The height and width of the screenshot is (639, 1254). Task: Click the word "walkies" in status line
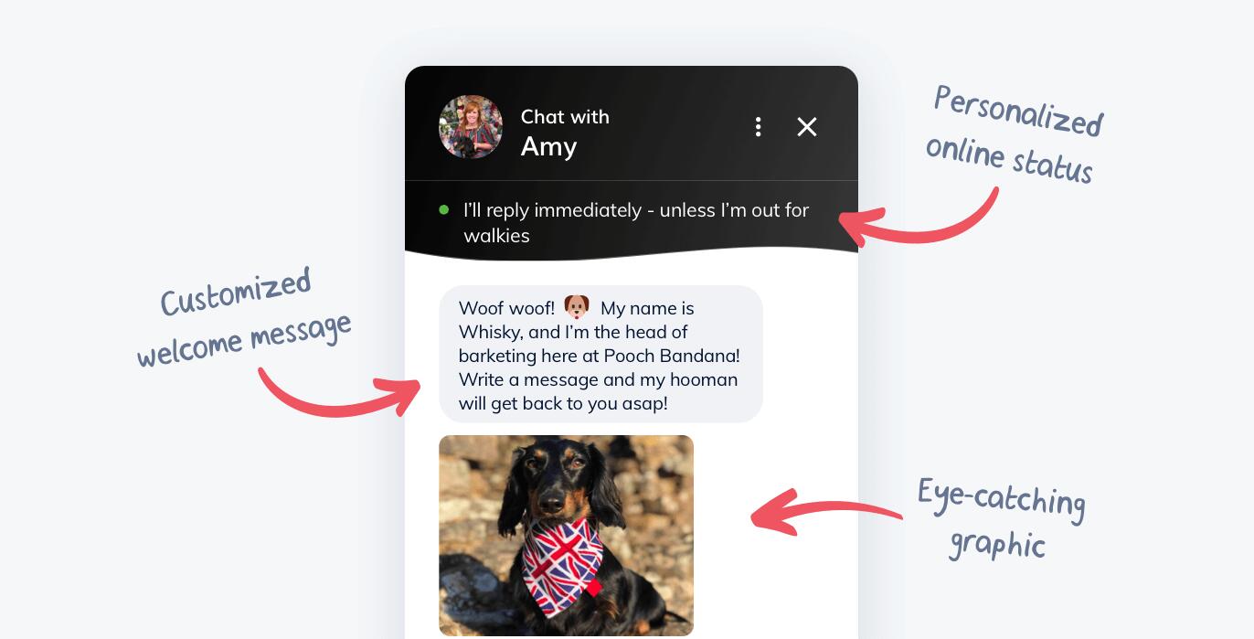[496, 236]
